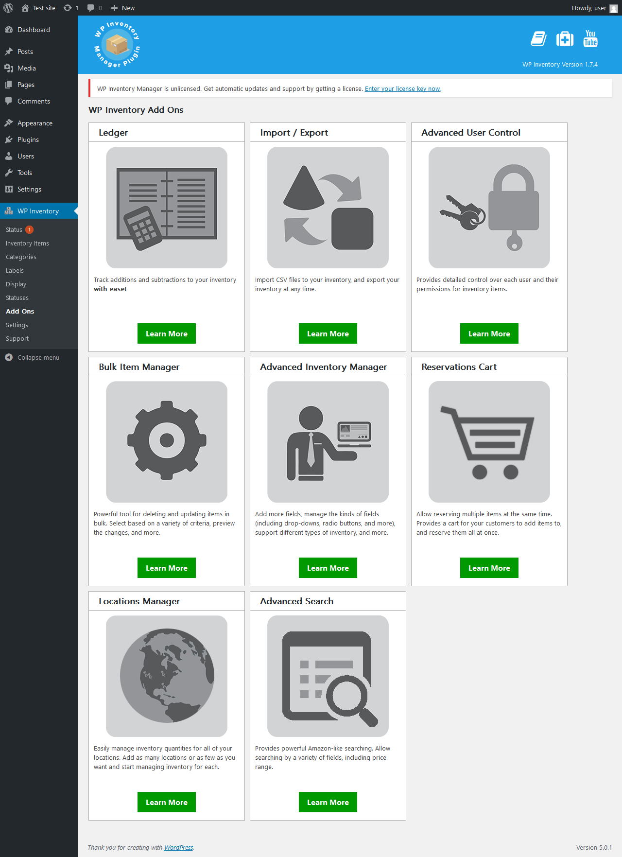
Task: Click the Posts pin icon in sidebar
Action: [9, 52]
